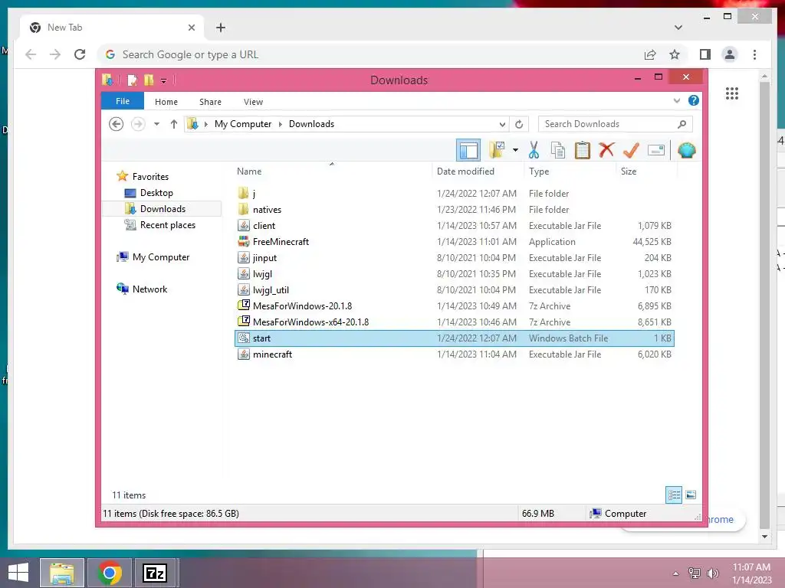Open the Share ribbon tab
Screen dimensions: 785x588
pyautogui.click(x=210, y=102)
